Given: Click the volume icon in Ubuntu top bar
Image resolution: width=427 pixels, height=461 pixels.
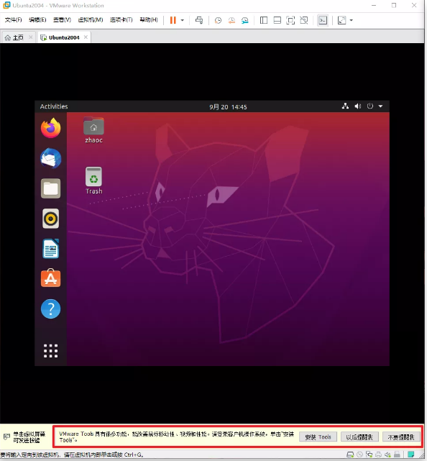Looking at the screenshot, I should (x=358, y=106).
